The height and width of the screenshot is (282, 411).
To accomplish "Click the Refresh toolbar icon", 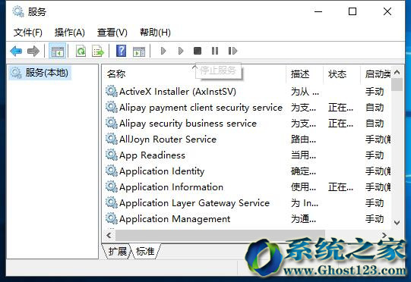I will point(81,51).
